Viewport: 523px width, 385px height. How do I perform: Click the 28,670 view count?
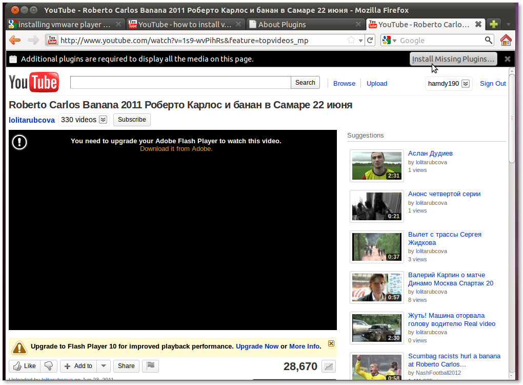coord(300,367)
